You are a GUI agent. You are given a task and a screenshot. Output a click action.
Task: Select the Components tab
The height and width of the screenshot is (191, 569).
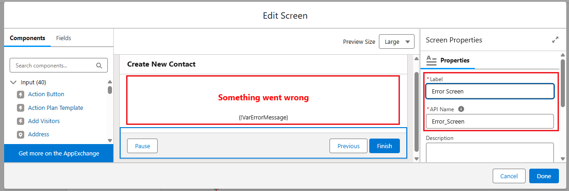click(27, 38)
